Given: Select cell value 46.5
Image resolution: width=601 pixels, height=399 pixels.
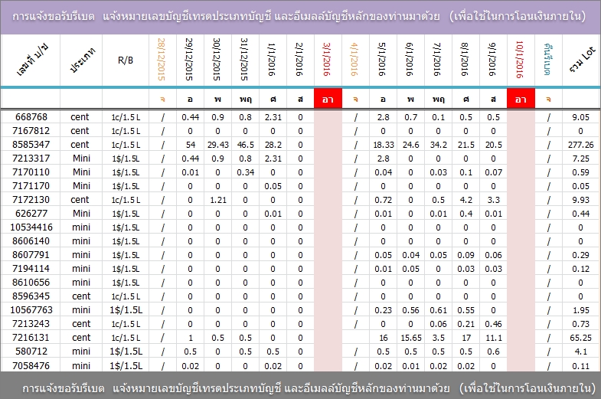Looking at the screenshot, I should (x=245, y=145).
